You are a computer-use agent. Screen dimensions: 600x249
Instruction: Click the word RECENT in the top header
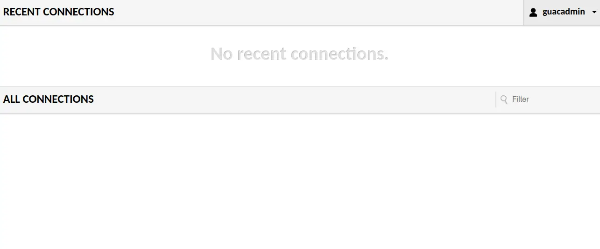click(x=22, y=12)
